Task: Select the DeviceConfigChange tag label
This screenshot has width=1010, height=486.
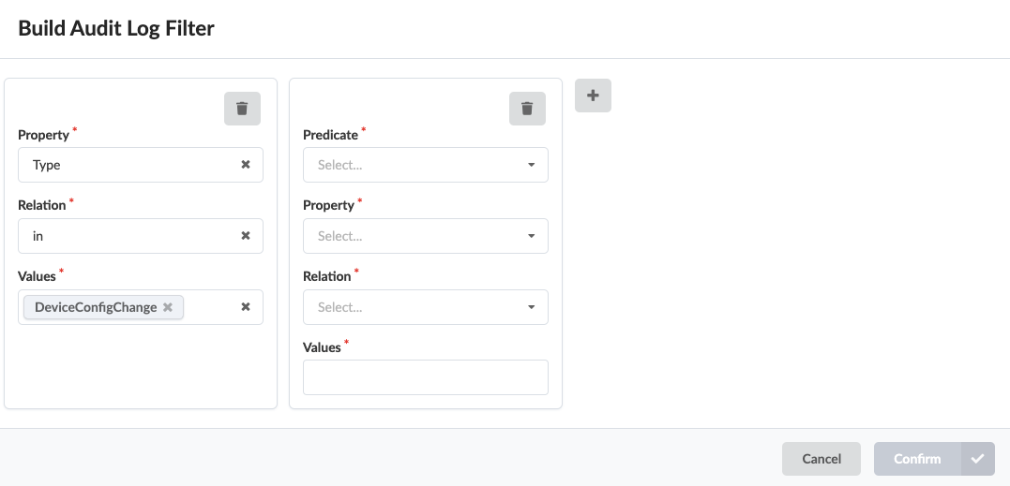Action: [x=96, y=307]
